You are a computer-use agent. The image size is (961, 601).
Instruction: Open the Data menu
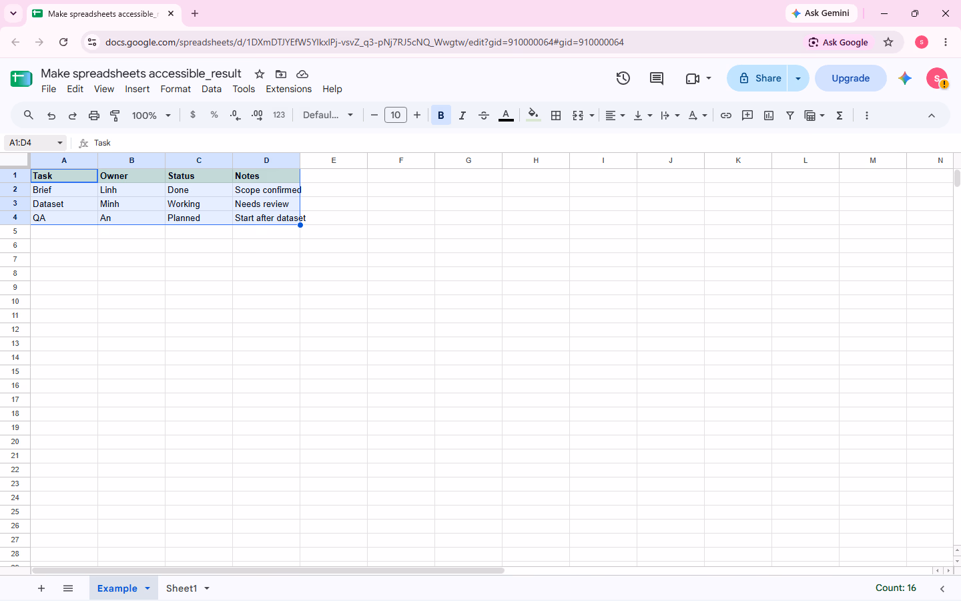[x=212, y=89]
